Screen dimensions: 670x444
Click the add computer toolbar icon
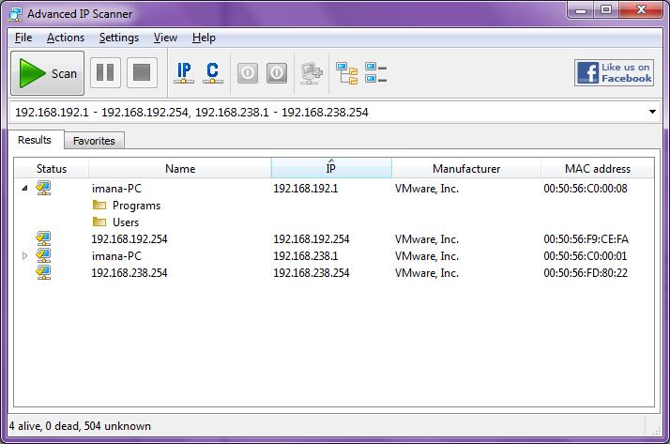click(312, 73)
